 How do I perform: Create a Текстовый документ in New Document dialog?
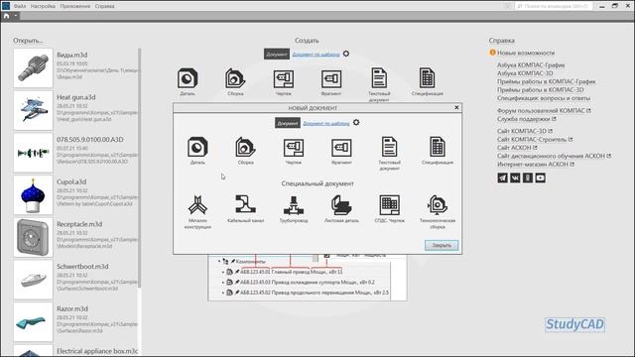[x=389, y=153]
